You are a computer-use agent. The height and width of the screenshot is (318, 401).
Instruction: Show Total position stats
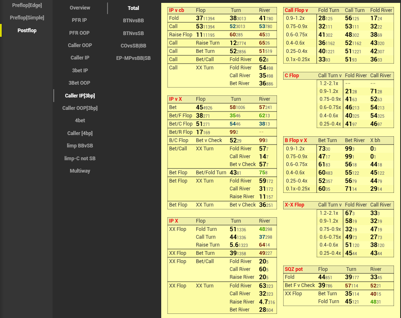point(133,8)
